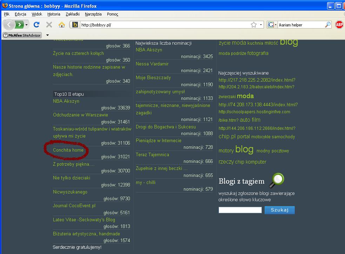345x254 pixels.
Task: Focus the URL address field
Action: [x=165, y=25]
